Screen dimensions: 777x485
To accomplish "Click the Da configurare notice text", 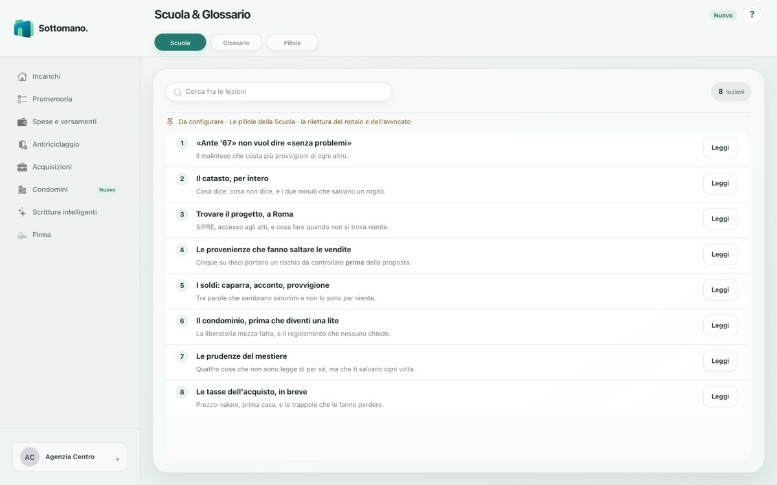I will pos(295,122).
